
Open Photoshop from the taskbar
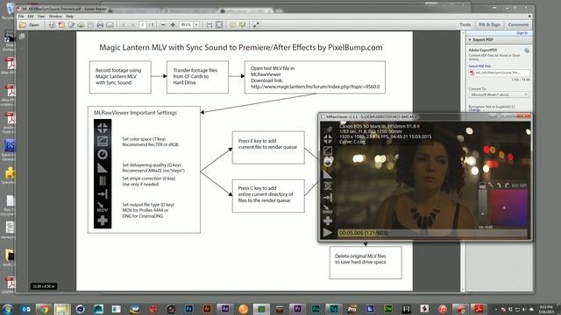pyautogui.click(x=189, y=309)
